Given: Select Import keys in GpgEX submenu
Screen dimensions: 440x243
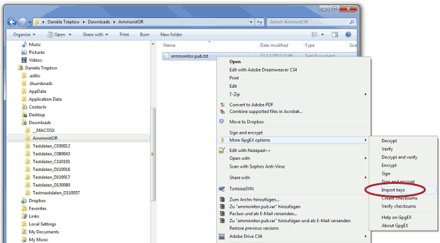Looking at the screenshot, I should [393, 190].
